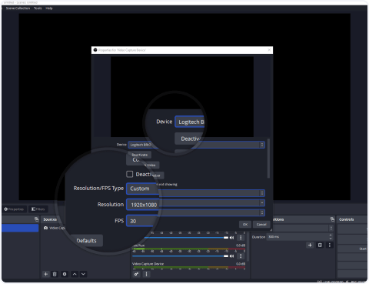Mute the lower audio mixer channel speaker icon
The image size is (369, 284).
[x=232, y=256]
